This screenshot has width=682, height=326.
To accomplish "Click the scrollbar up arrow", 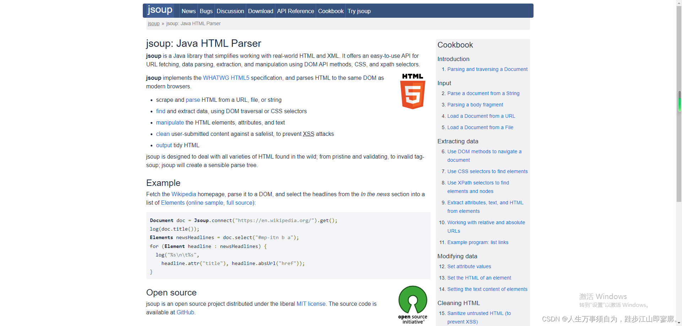I will [x=679, y=3].
